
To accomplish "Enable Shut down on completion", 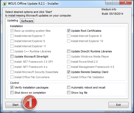I will pos(12,93).
